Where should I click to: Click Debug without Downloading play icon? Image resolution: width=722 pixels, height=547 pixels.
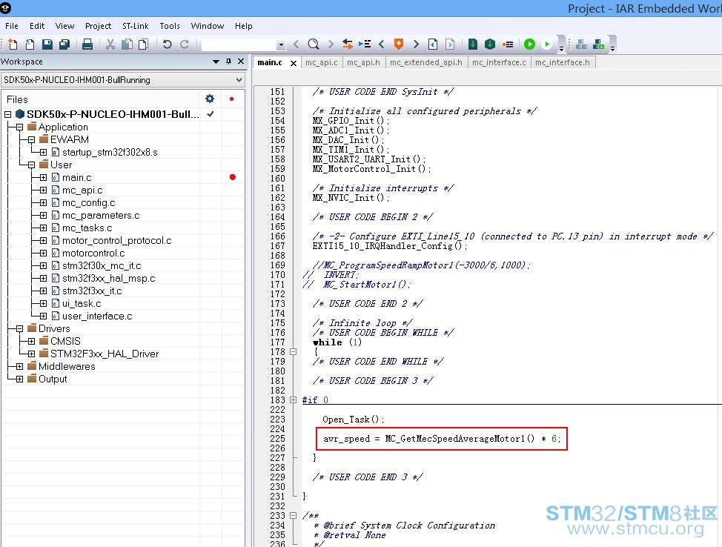tap(546, 44)
